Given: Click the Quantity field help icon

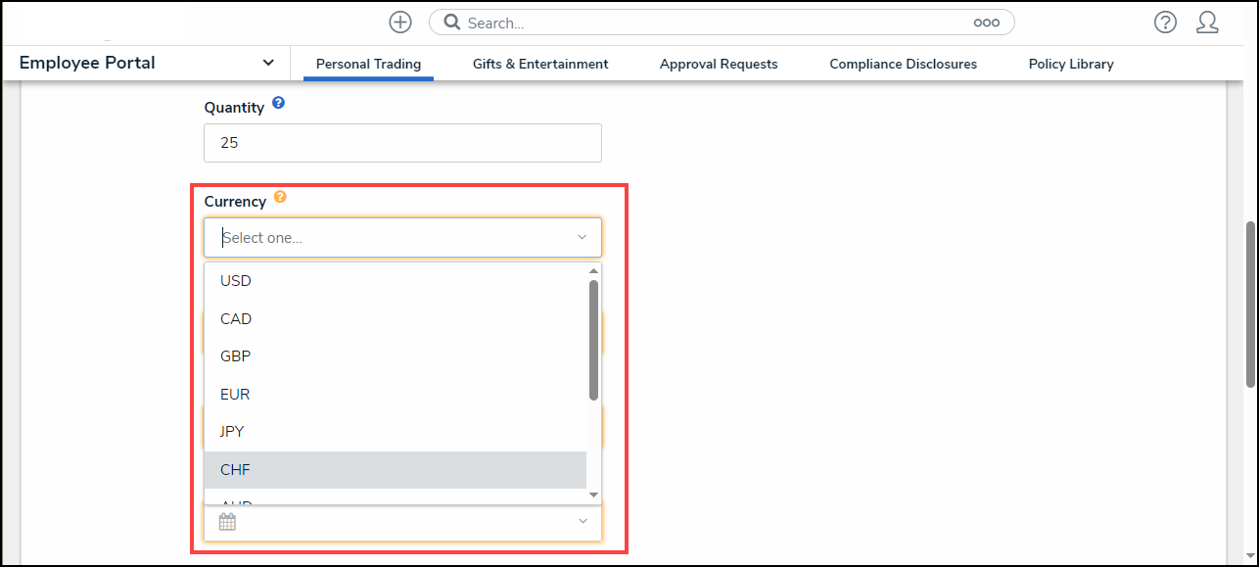Looking at the screenshot, I should (x=279, y=103).
